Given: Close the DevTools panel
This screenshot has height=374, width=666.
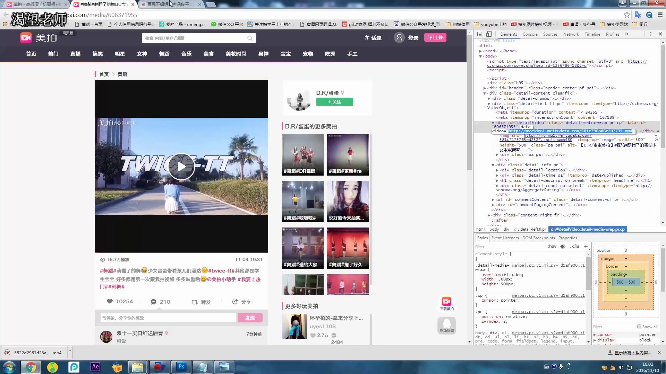Looking at the screenshot, I should (660, 34).
